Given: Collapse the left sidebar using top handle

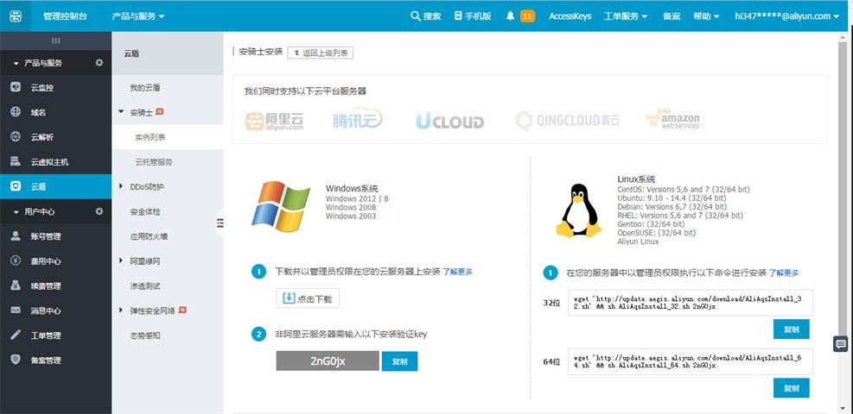Looking at the screenshot, I should click(x=55, y=41).
